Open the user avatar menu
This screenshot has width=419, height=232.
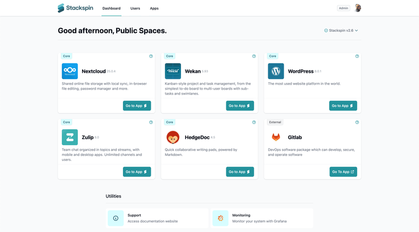click(x=358, y=8)
